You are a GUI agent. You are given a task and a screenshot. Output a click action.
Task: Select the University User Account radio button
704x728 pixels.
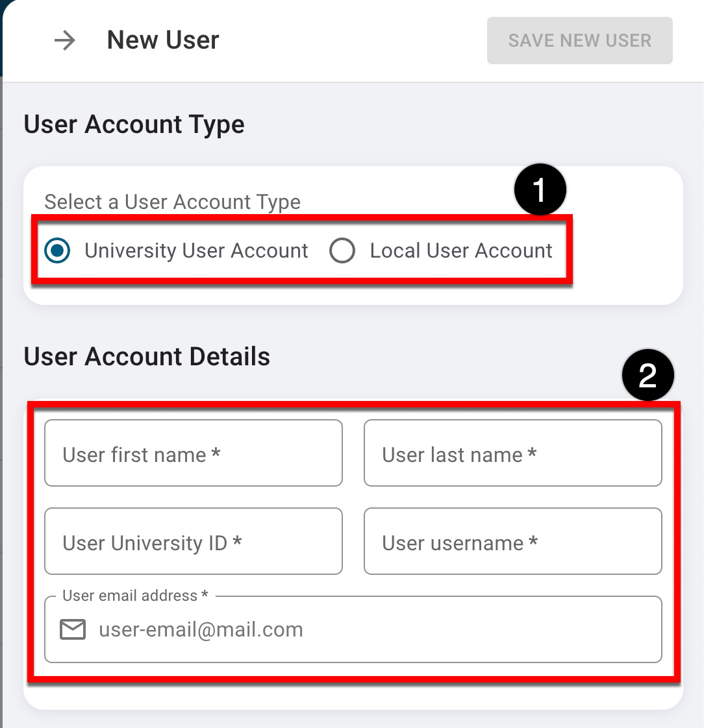tap(58, 251)
